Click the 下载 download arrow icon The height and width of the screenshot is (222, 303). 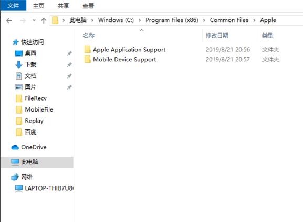point(19,64)
